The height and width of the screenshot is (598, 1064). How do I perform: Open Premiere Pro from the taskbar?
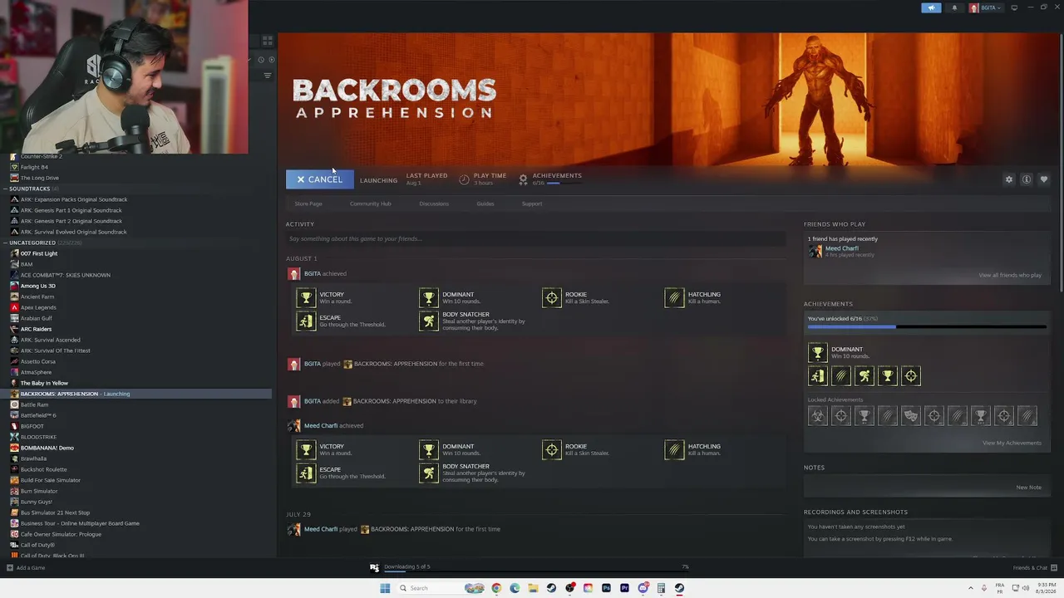click(624, 588)
